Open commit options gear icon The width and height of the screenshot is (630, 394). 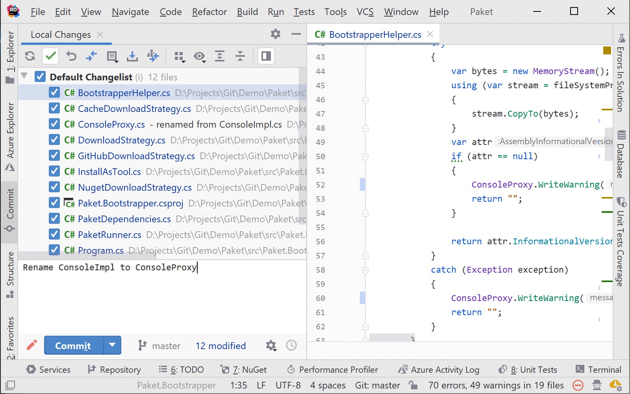pyautogui.click(x=271, y=346)
